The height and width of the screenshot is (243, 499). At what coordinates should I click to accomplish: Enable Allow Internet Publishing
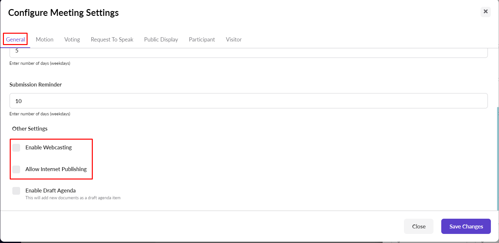16,169
